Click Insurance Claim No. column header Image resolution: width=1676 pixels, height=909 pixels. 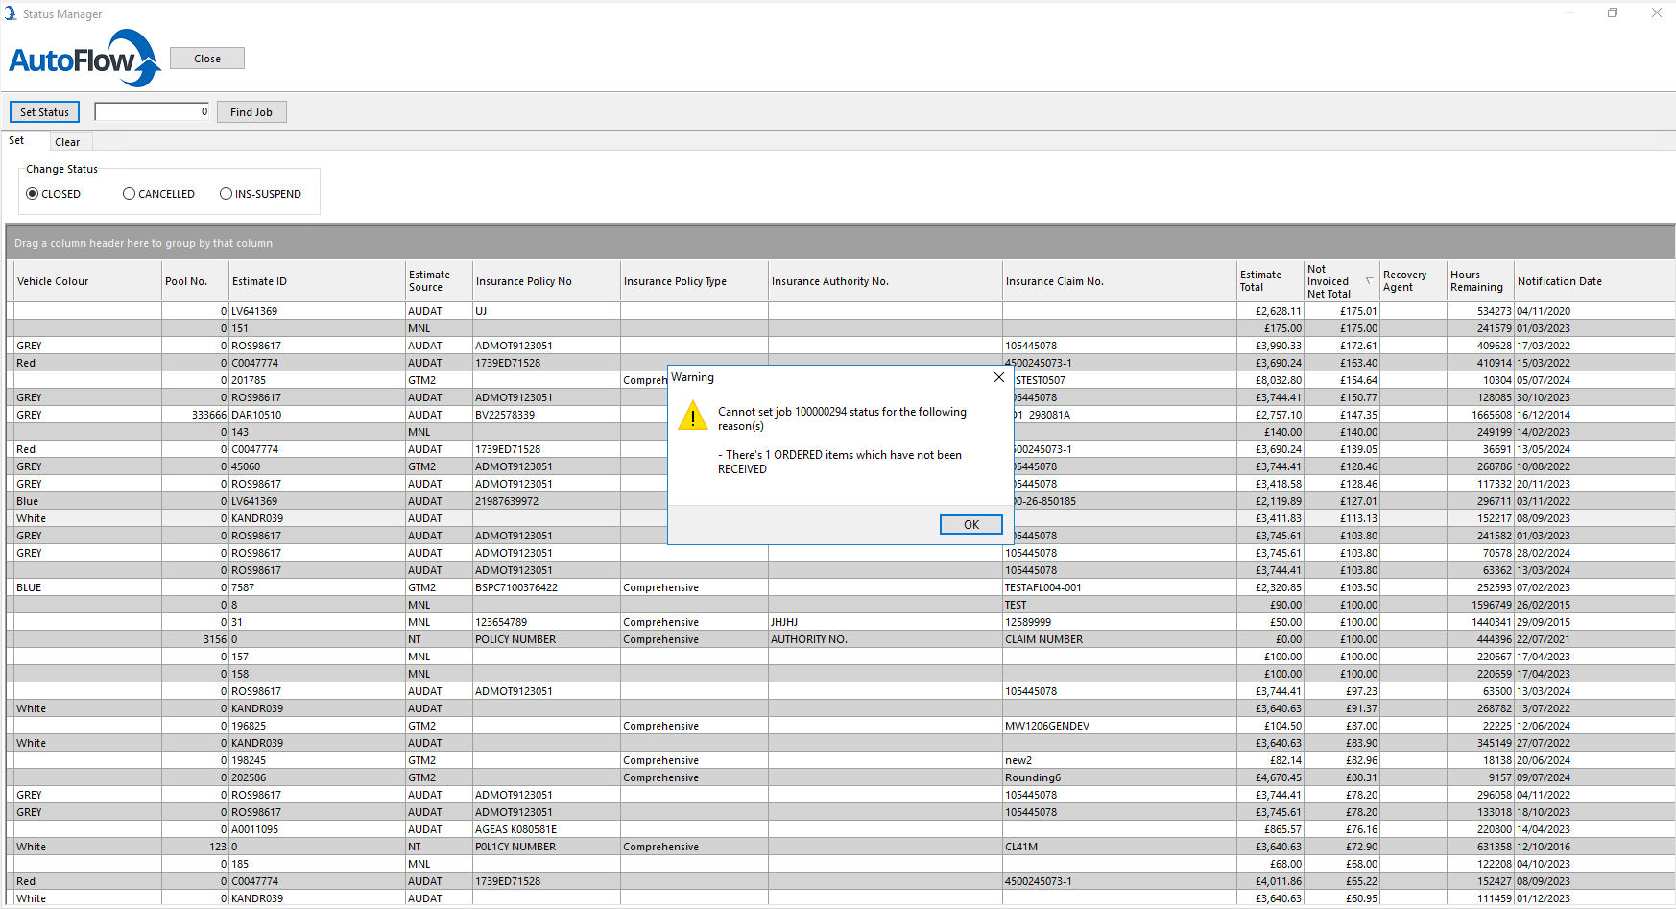1119,281
